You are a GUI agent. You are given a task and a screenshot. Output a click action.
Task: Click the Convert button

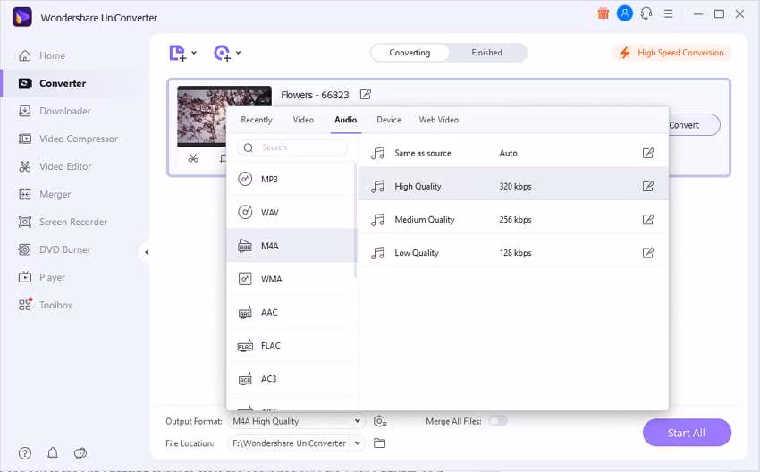click(693, 125)
